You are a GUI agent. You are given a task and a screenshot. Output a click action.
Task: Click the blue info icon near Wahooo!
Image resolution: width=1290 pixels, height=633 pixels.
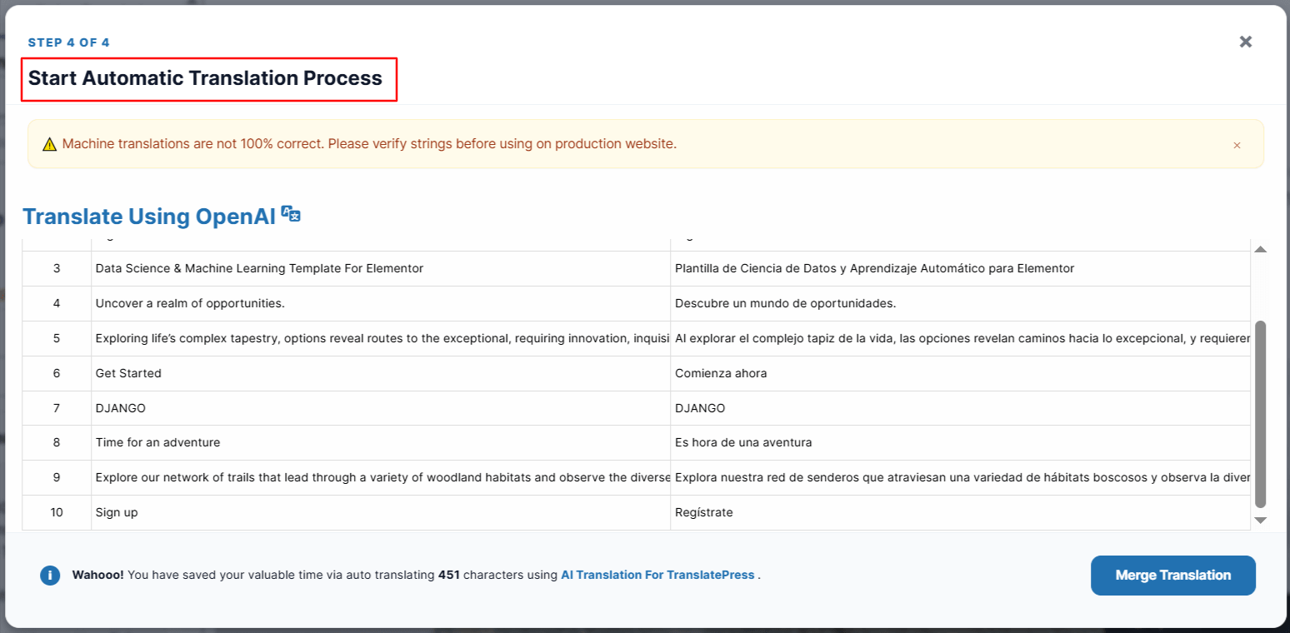[x=50, y=576]
